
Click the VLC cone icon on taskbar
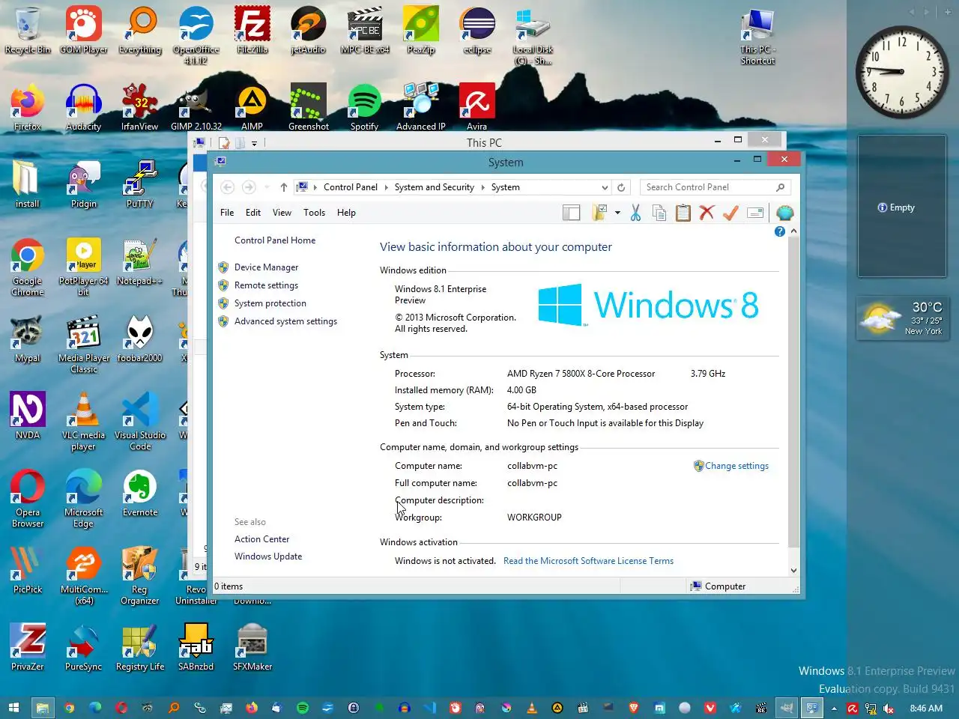(x=532, y=708)
